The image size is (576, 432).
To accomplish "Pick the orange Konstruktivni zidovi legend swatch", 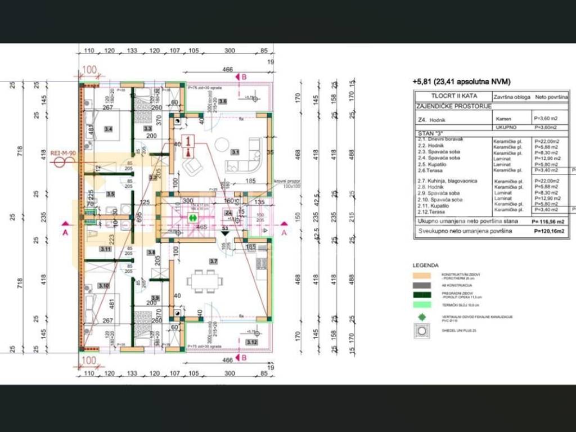I will (421, 276).
